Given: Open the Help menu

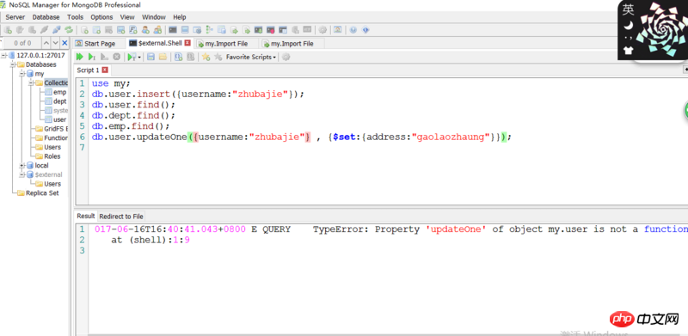Looking at the screenshot, I should (180, 17).
